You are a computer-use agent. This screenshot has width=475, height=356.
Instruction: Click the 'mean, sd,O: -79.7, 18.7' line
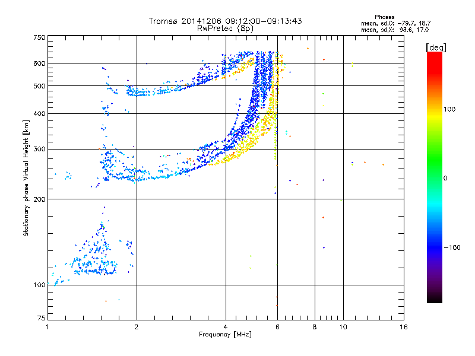pos(395,23)
